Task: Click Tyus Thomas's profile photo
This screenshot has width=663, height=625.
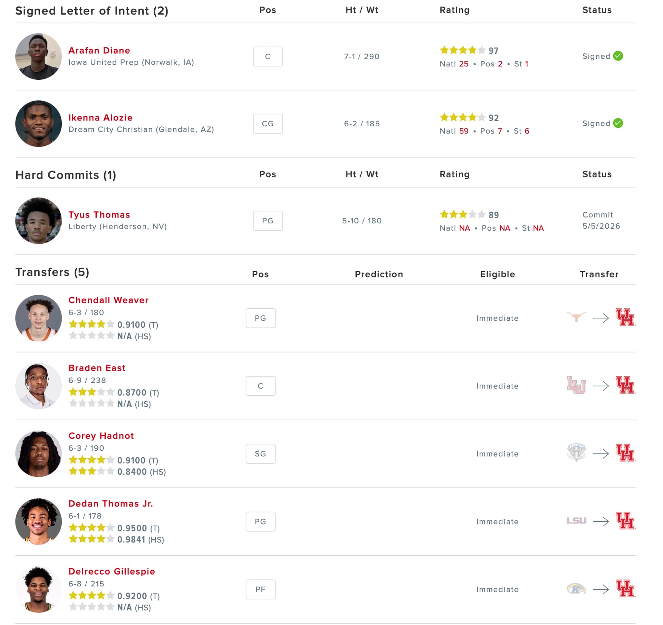Action: tap(39, 221)
